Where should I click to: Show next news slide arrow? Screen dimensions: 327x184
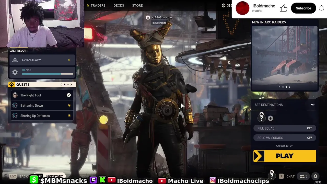pos(289,87)
